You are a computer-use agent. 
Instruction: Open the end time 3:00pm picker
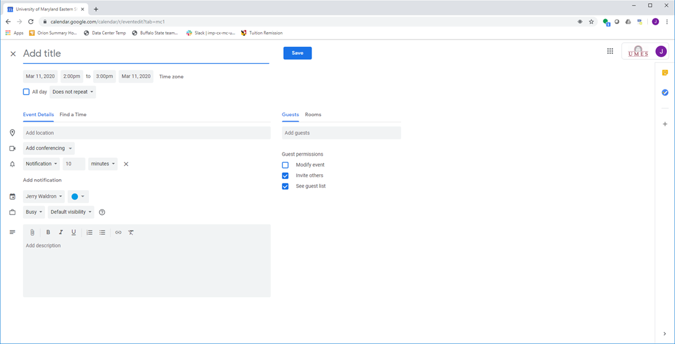pyautogui.click(x=104, y=77)
